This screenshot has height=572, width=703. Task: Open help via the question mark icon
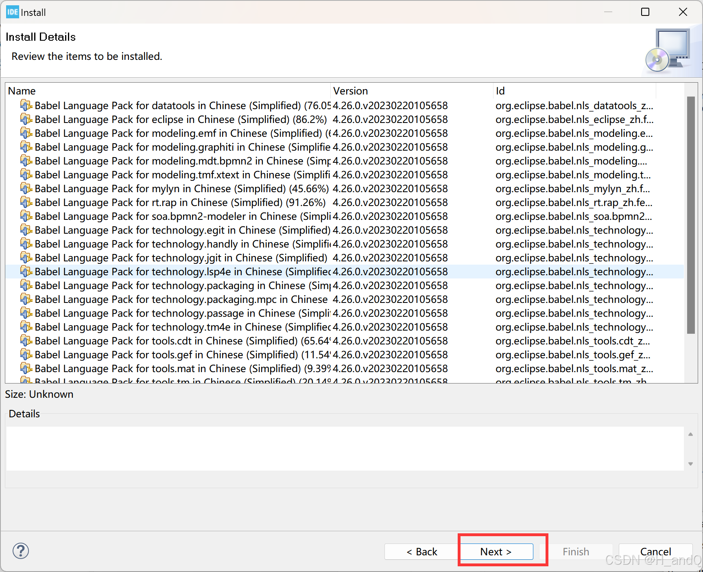tap(21, 551)
